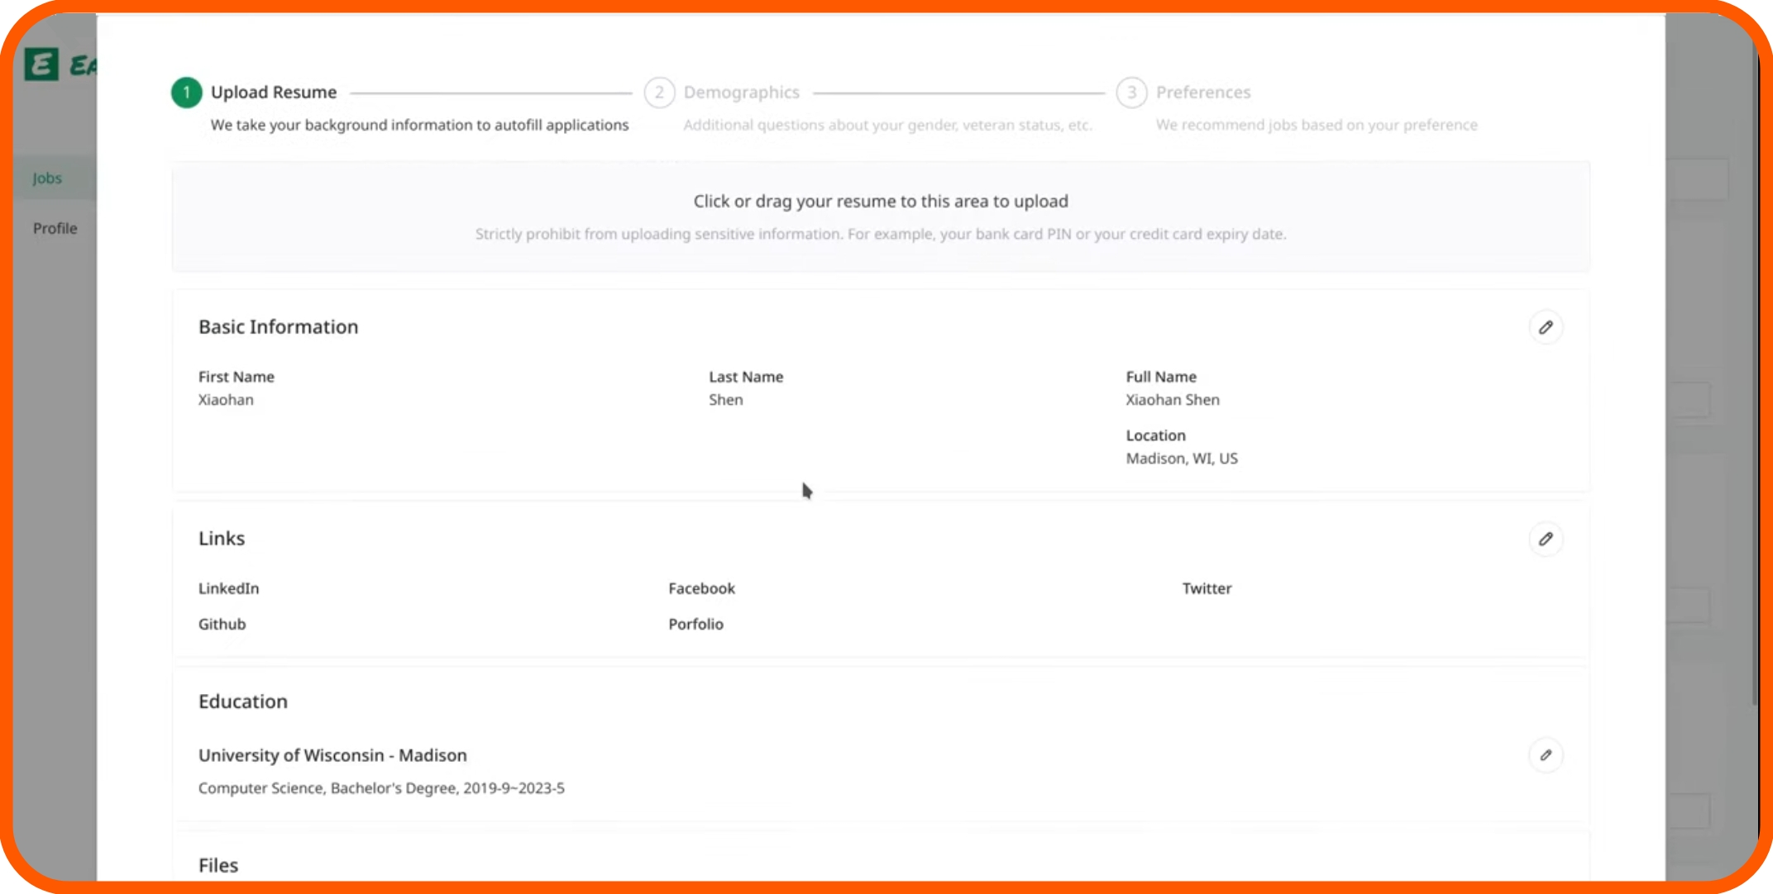Click the Twitter link field
The image size is (1773, 894).
pos(1207,588)
